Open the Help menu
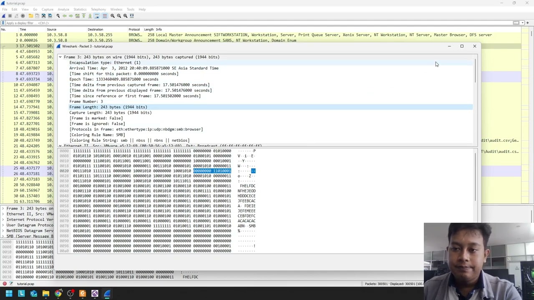 coord(142,9)
